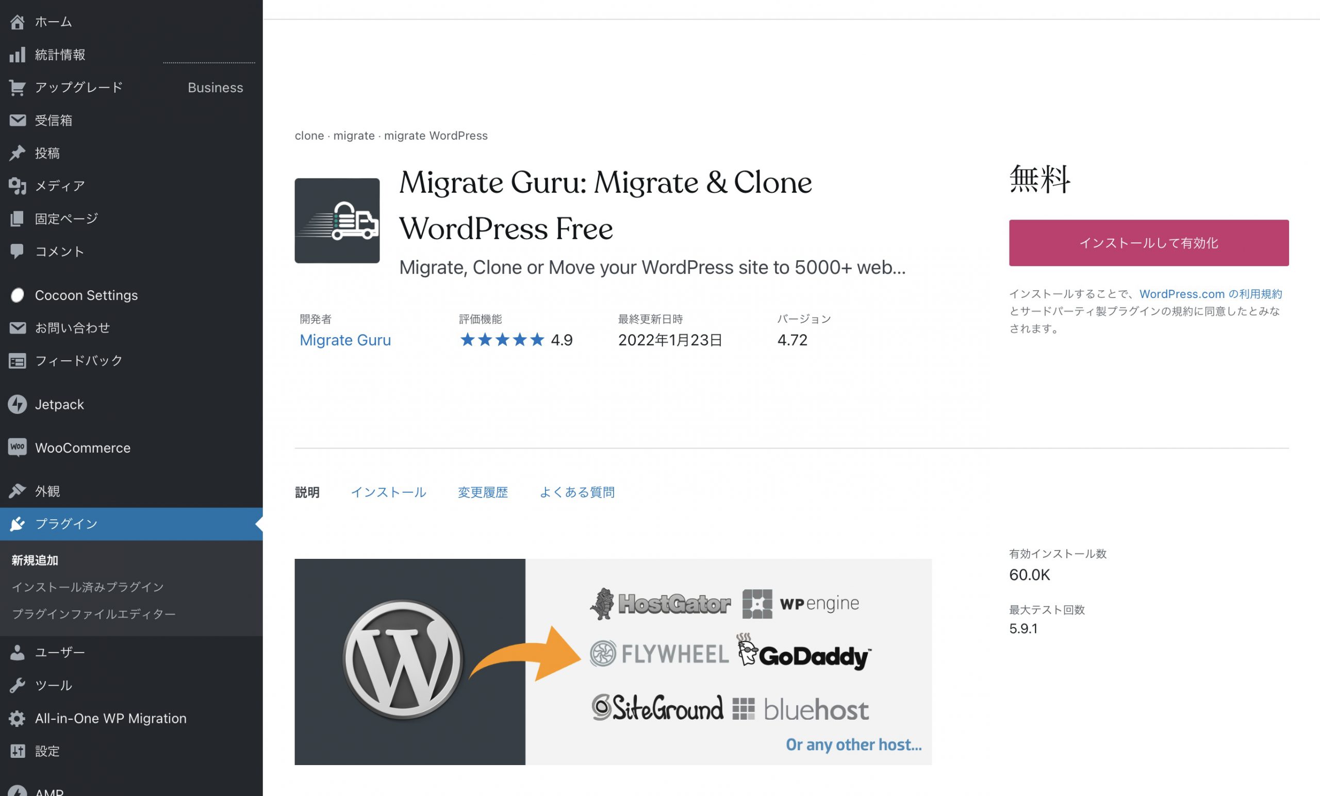Viewport: 1320px width, 796px height.
Task: Click the five-star rating display
Action: (502, 340)
